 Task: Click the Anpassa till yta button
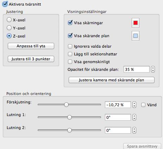(31, 46)
